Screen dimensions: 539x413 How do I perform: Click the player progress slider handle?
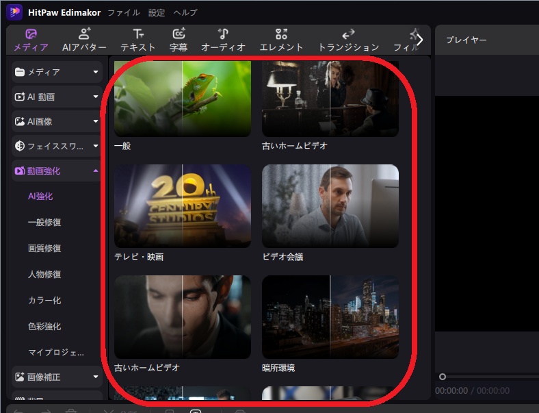(443, 377)
